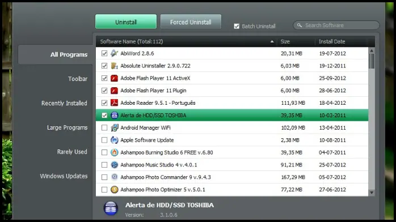Click the Apple Software Update icon

coord(114,140)
